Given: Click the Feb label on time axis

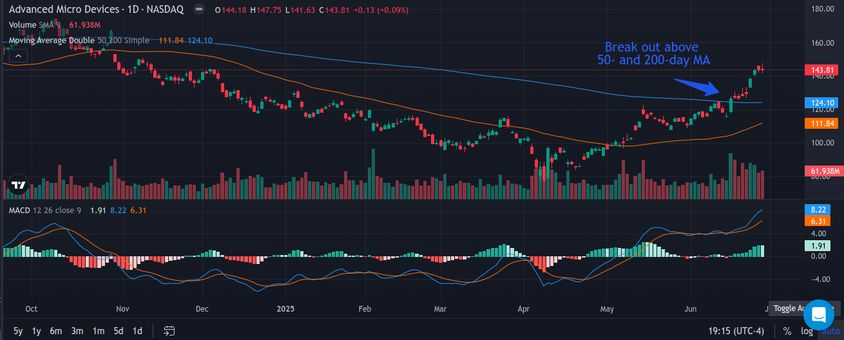Looking at the screenshot, I should (x=365, y=308).
